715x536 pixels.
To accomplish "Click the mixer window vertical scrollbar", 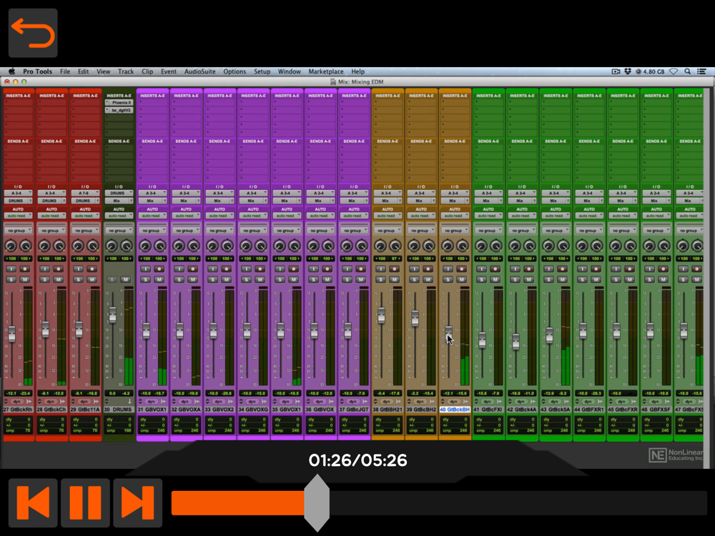I will tap(706, 278).
